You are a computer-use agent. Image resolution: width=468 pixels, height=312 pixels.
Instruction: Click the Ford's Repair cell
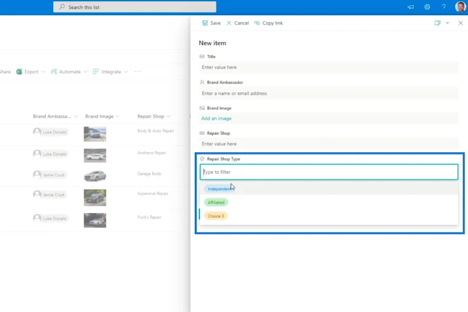(149, 217)
